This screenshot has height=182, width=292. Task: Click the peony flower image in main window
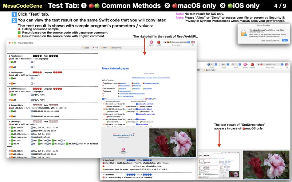tap(172, 143)
